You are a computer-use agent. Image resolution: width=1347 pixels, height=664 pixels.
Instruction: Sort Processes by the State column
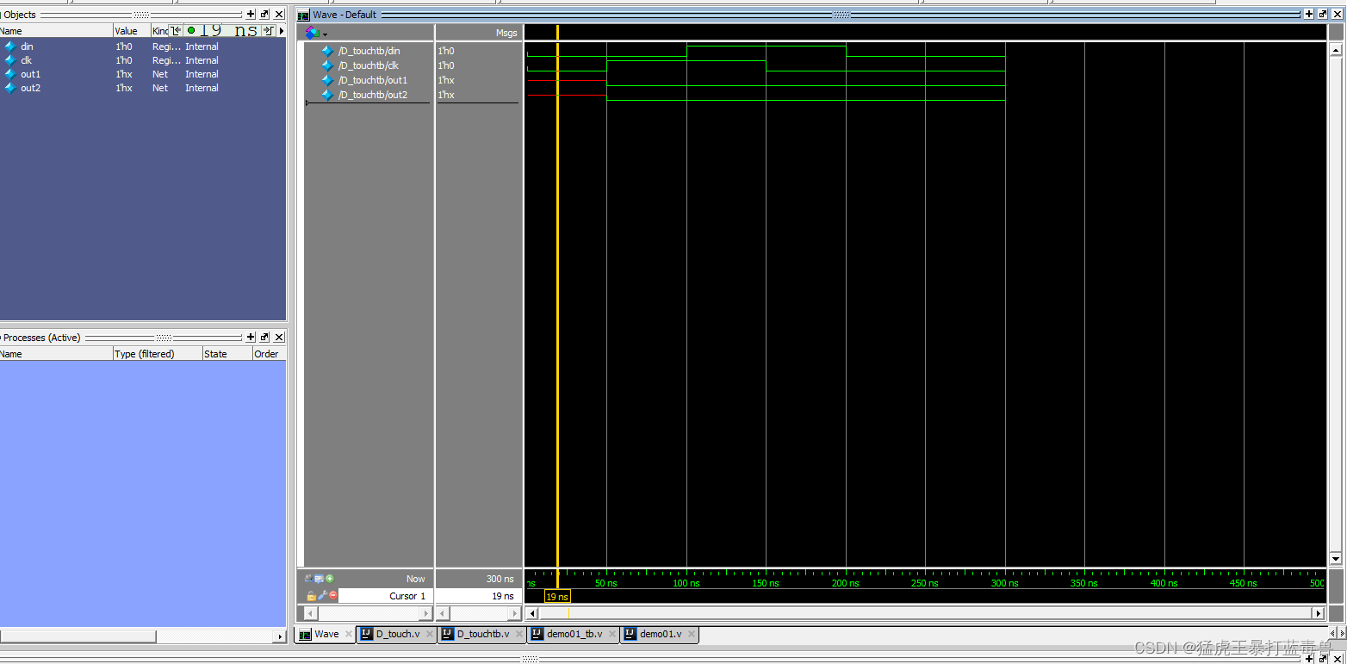click(x=227, y=354)
